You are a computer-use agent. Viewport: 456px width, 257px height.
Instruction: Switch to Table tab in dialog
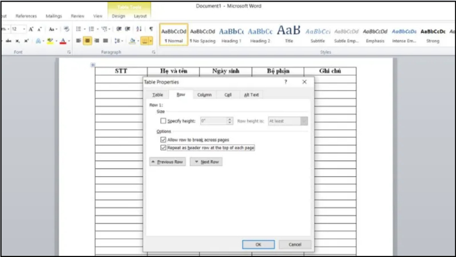click(x=158, y=95)
